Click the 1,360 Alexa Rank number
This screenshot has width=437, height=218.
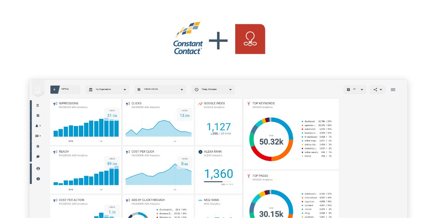point(218,174)
